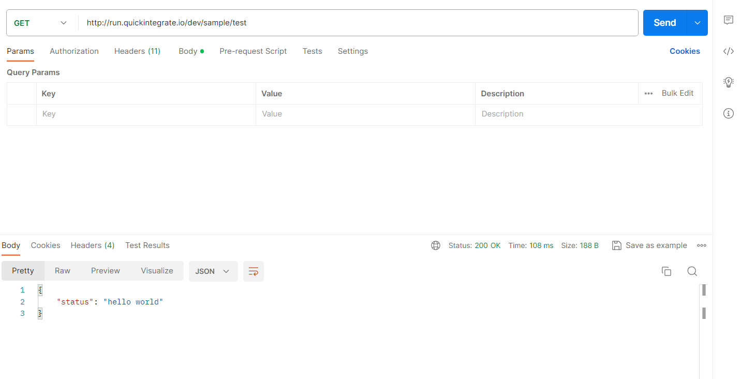Switch response to Visualize view

[157, 271]
